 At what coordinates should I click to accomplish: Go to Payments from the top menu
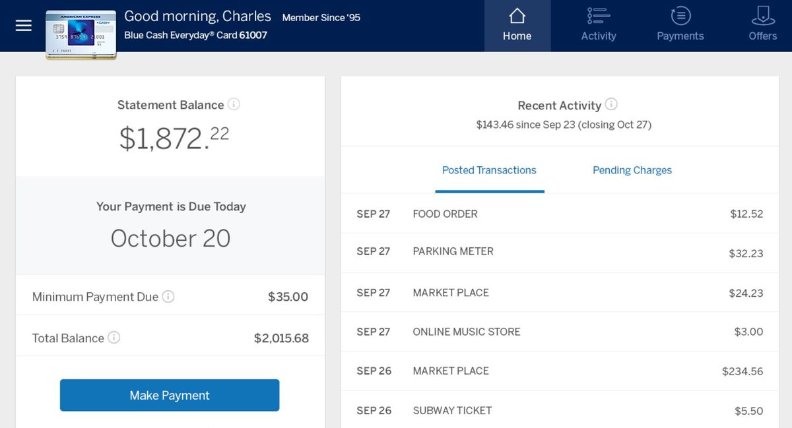(680, 26)
